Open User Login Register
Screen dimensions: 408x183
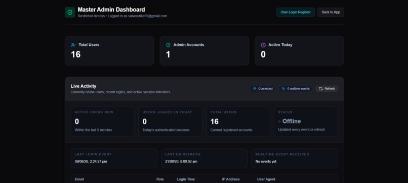click(296, 12)
